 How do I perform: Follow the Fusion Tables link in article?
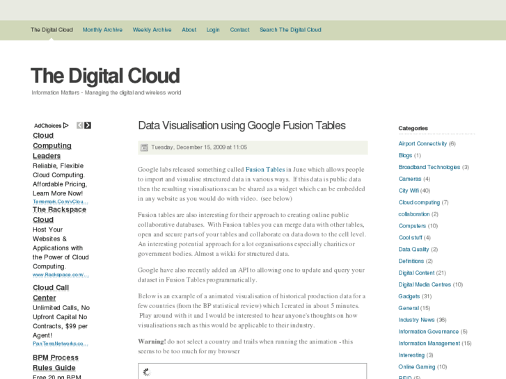(x=265, y=170)
